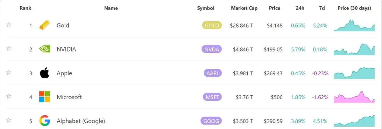382x129 pixels.
Task: Toggle favorite star for Apple
Action: pos(9,72)
